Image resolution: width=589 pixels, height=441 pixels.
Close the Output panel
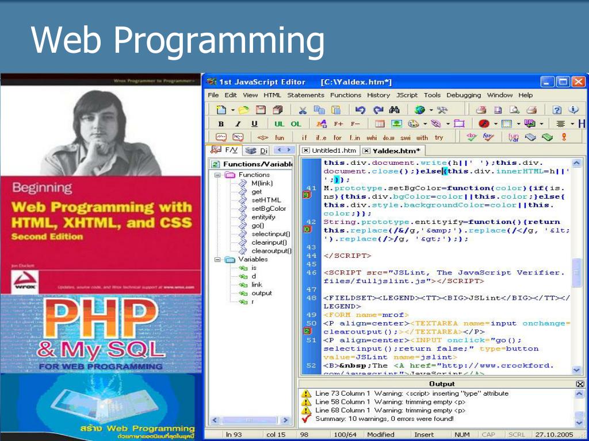pos(580,384)
